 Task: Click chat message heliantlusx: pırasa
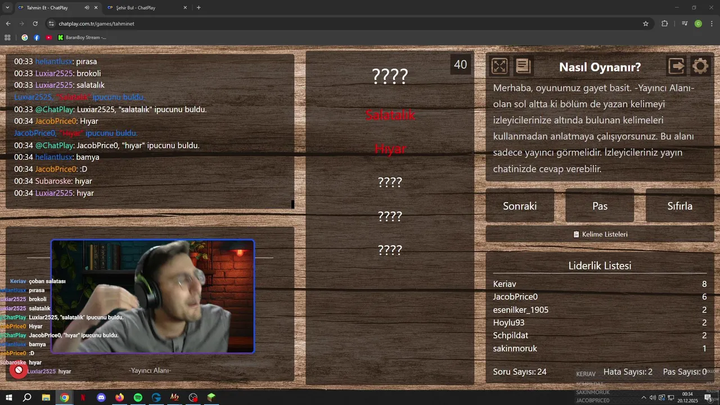(x=56, y=61)
